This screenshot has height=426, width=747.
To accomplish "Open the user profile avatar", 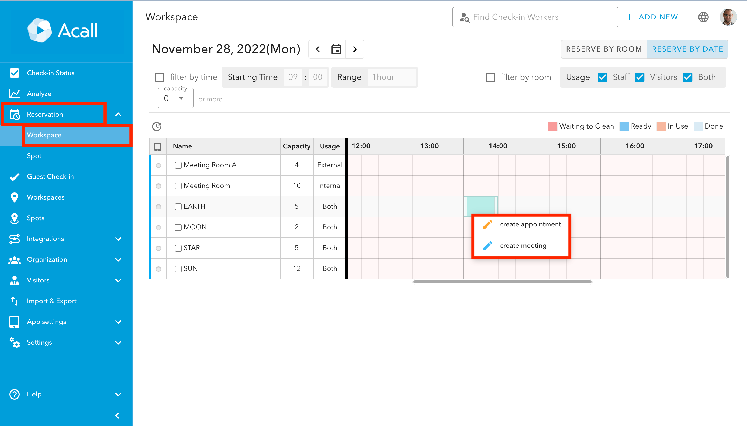I will pos(728,17).
